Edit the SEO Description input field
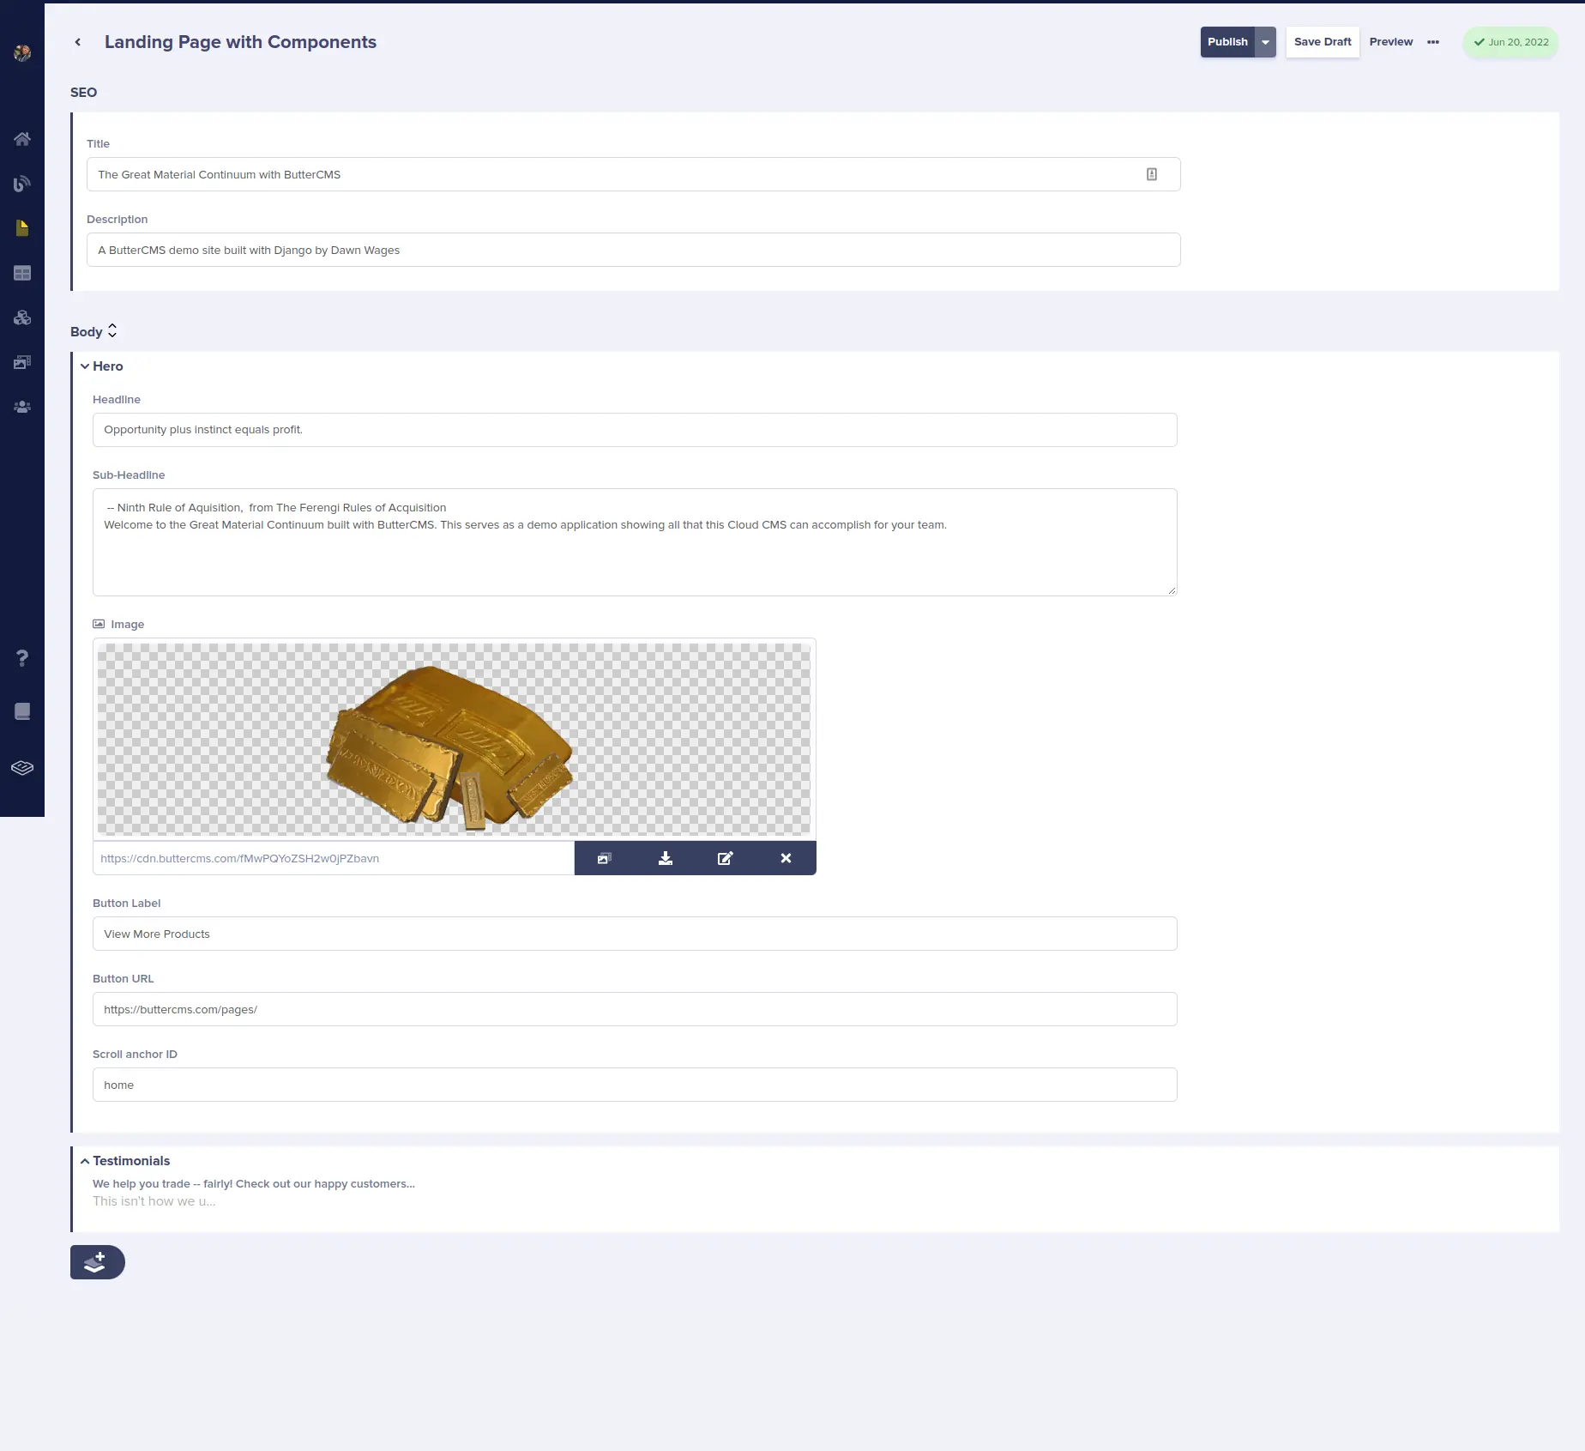The height and width of the screenshot is (1451, 1585). click(633, 250)
